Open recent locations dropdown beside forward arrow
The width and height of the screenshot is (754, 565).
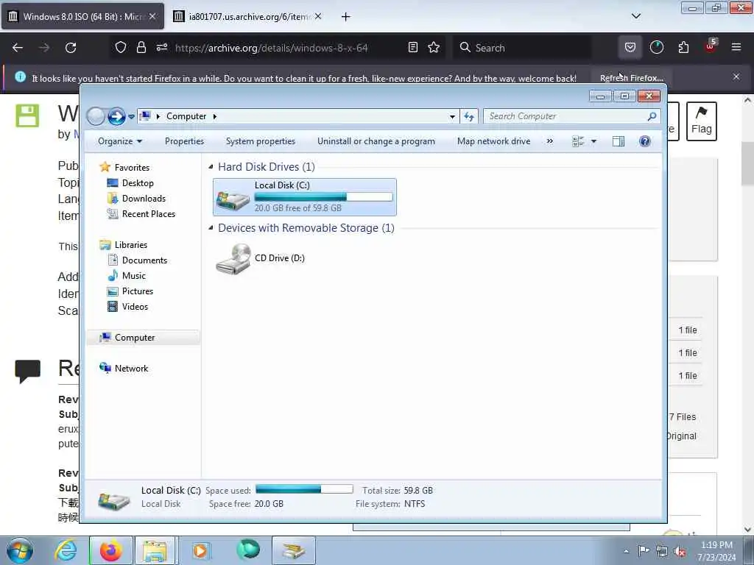(131, 117)
